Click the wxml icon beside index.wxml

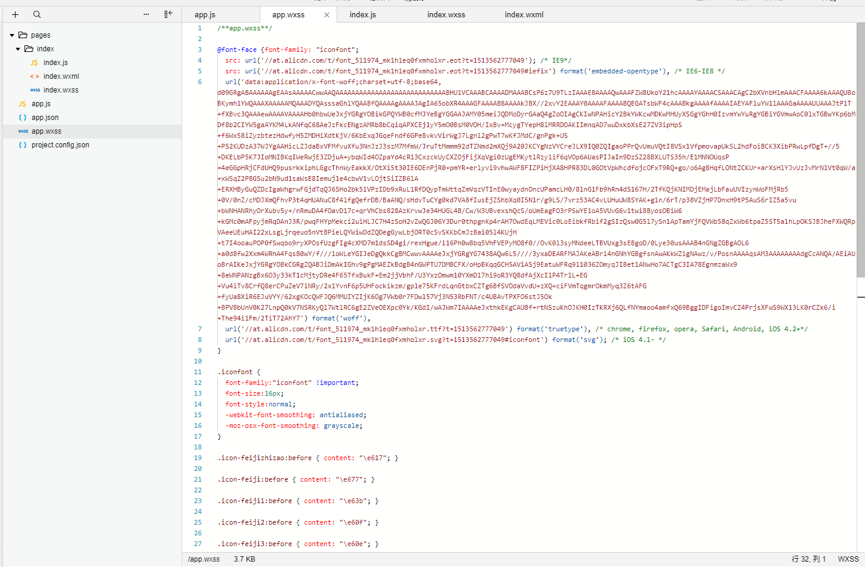[x=35, y=76]
